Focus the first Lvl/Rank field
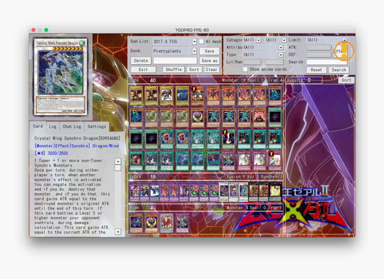This screenshot has height=279, width=384. pyautogui.click(x=252, y=62)
